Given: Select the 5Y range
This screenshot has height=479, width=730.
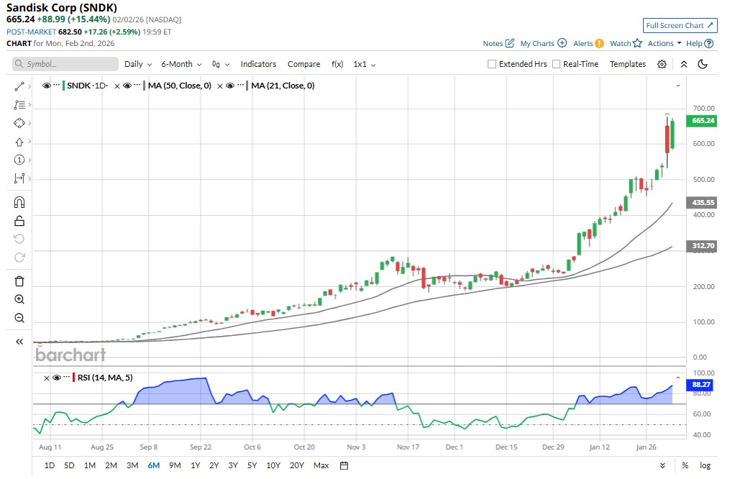Looking at the screenshot, I should [252, 465].
